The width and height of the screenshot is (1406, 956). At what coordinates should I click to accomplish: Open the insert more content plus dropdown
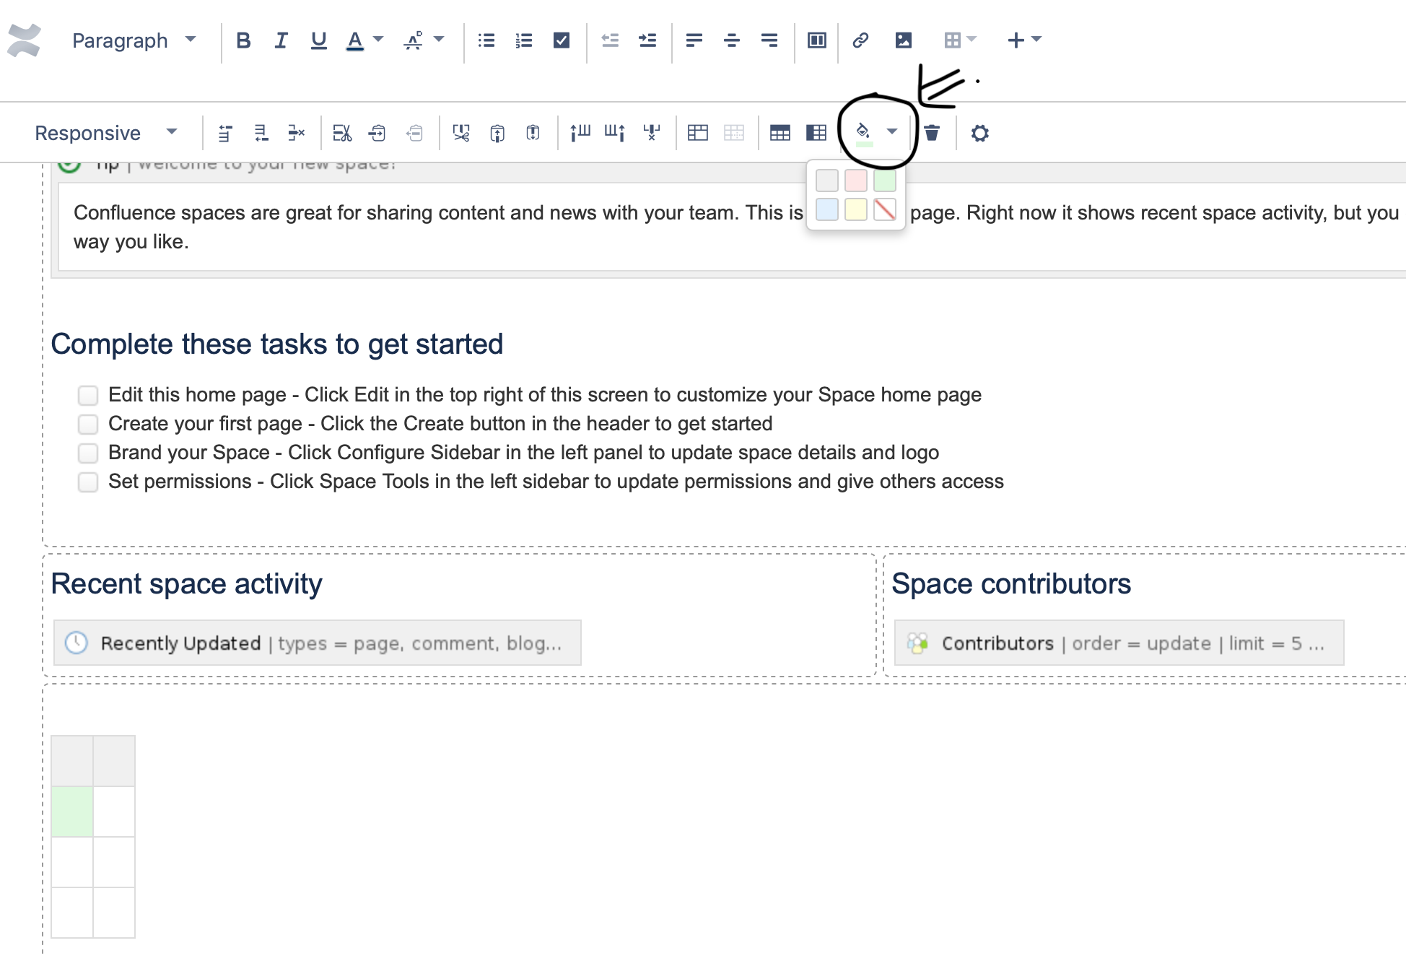coord(1023,40)
